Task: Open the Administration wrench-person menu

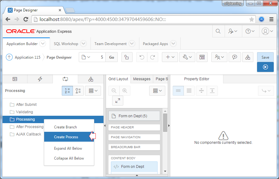Action: click(x=233, y=31)
